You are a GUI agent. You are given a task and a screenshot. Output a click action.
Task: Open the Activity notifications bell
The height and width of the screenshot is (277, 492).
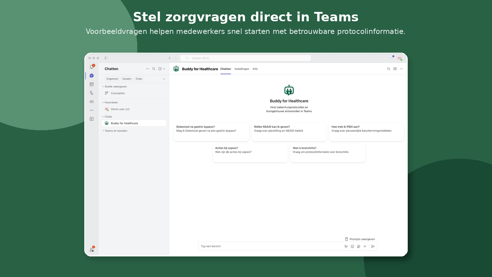tap(91, 67)
